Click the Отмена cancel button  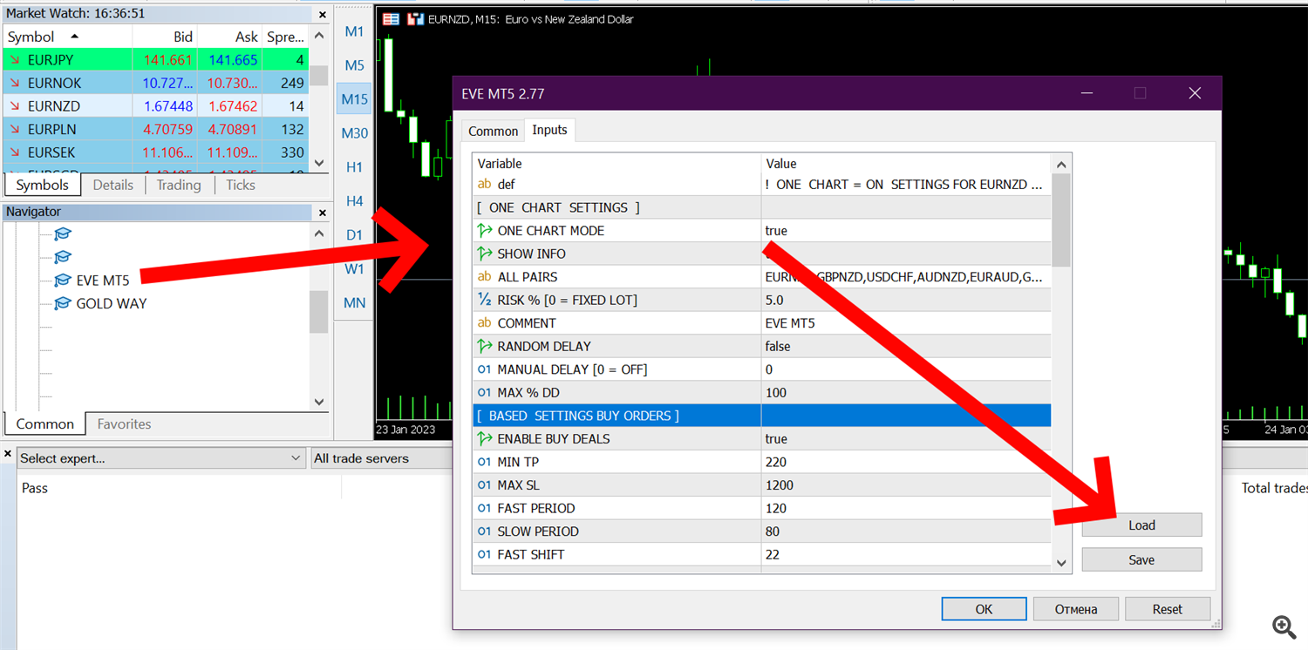(x=1076, y=609)
